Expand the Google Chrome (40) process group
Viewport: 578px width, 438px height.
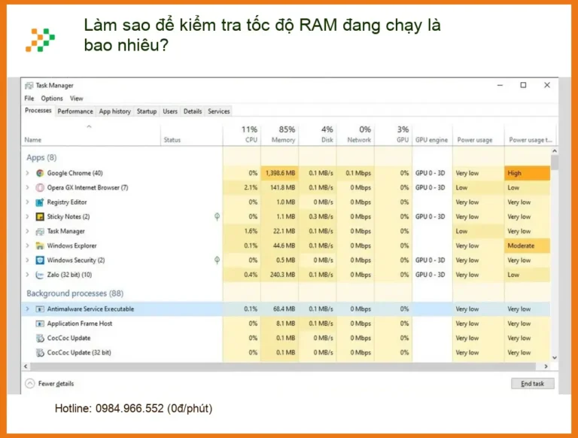click(27, 173)
